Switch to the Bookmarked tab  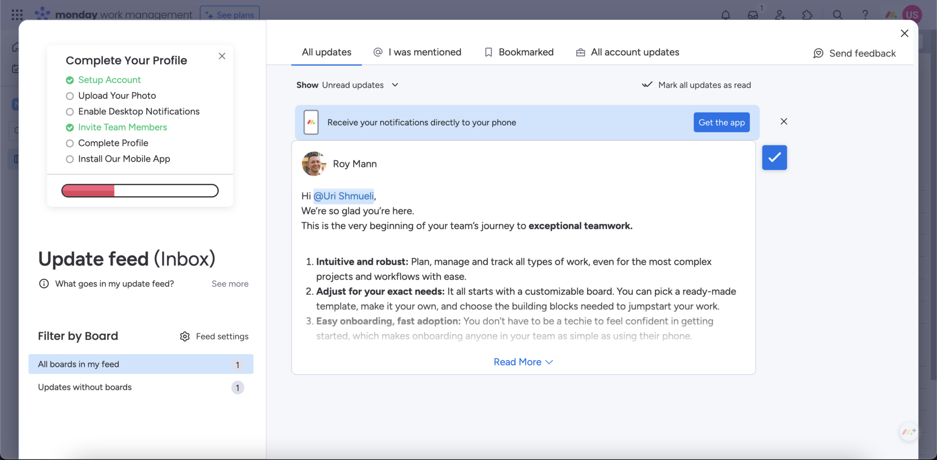click(519, 52)
